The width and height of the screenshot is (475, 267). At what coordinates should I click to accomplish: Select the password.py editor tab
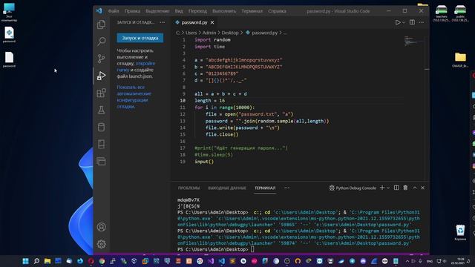coord(194,22)
